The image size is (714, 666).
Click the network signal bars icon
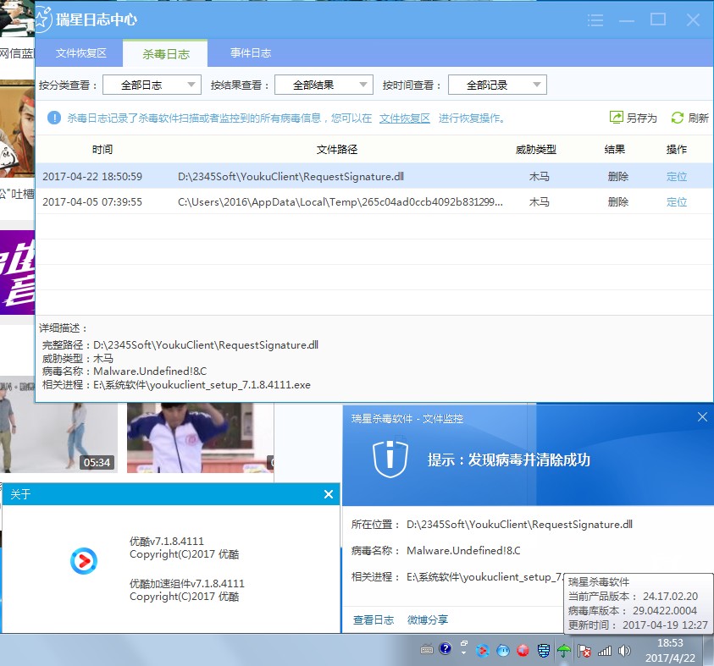[x=605, y=651]
